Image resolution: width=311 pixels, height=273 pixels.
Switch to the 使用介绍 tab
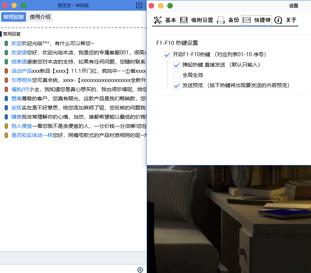[x=40, y=17]
